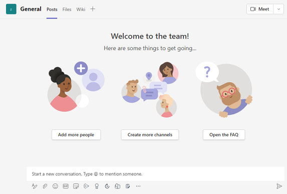287x194 pixels.
Task: Send the message with the arrow icon
Action: click(279, 186)
